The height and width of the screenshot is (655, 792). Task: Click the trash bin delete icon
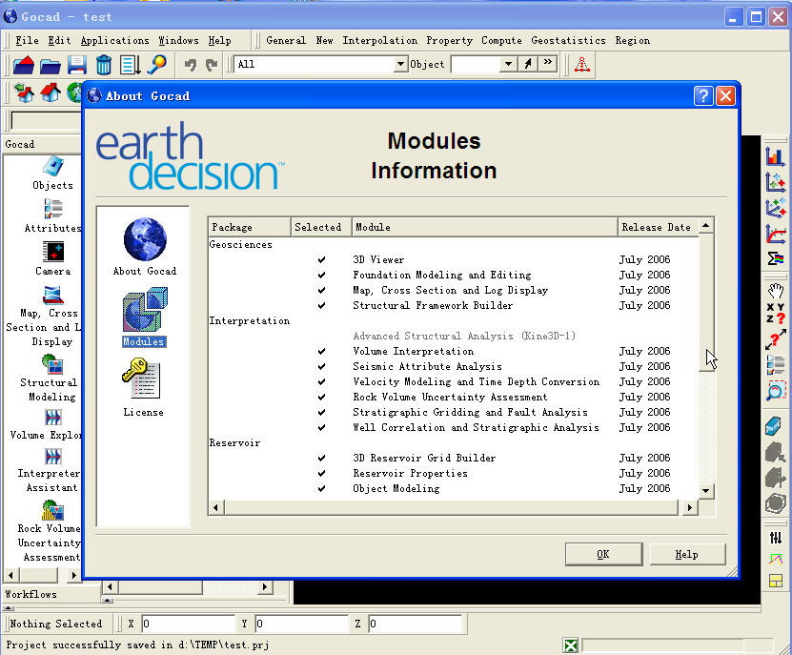[104, 65]
